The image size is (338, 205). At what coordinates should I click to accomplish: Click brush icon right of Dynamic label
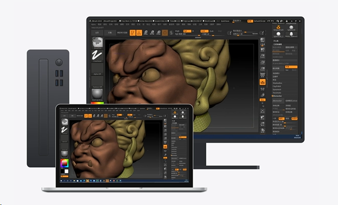tap(261, 32)
